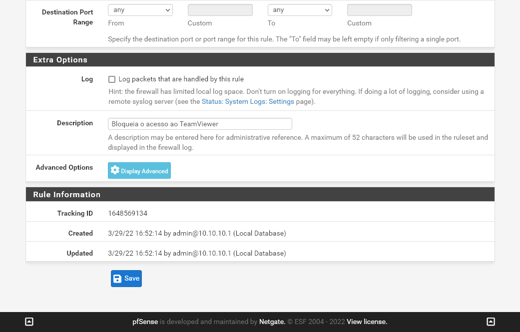
Task: Open the destination port From dropdown
Action: (140, 10)
